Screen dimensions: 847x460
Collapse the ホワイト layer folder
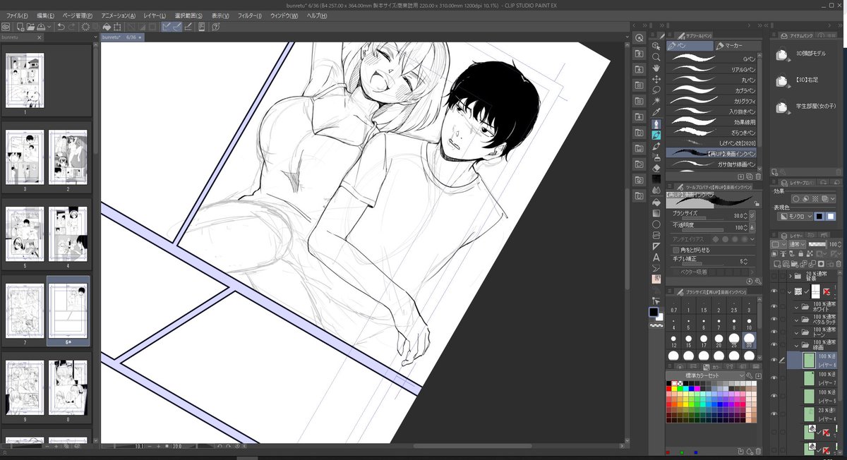tap(798, 307)
